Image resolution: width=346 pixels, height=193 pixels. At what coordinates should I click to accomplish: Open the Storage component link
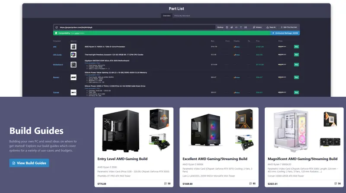(56, 92)
